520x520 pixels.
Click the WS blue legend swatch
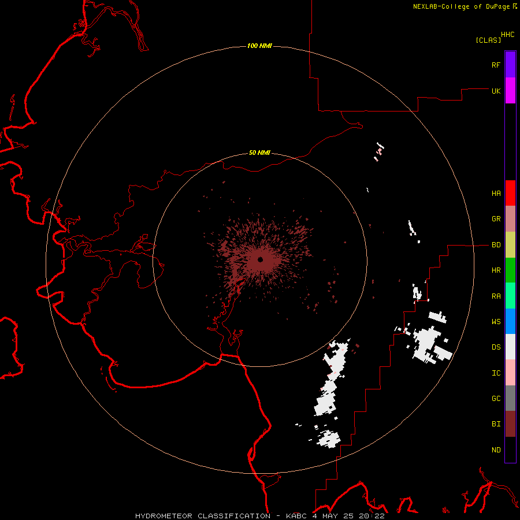pyautogui.click(x=510, y=321)
